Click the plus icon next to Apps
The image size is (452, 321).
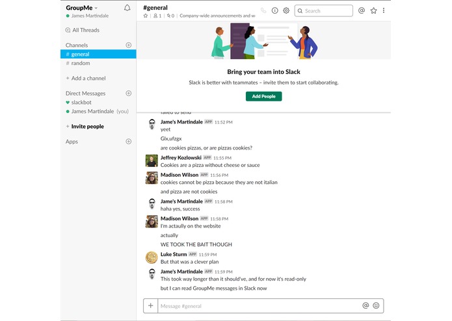(129, 142)
